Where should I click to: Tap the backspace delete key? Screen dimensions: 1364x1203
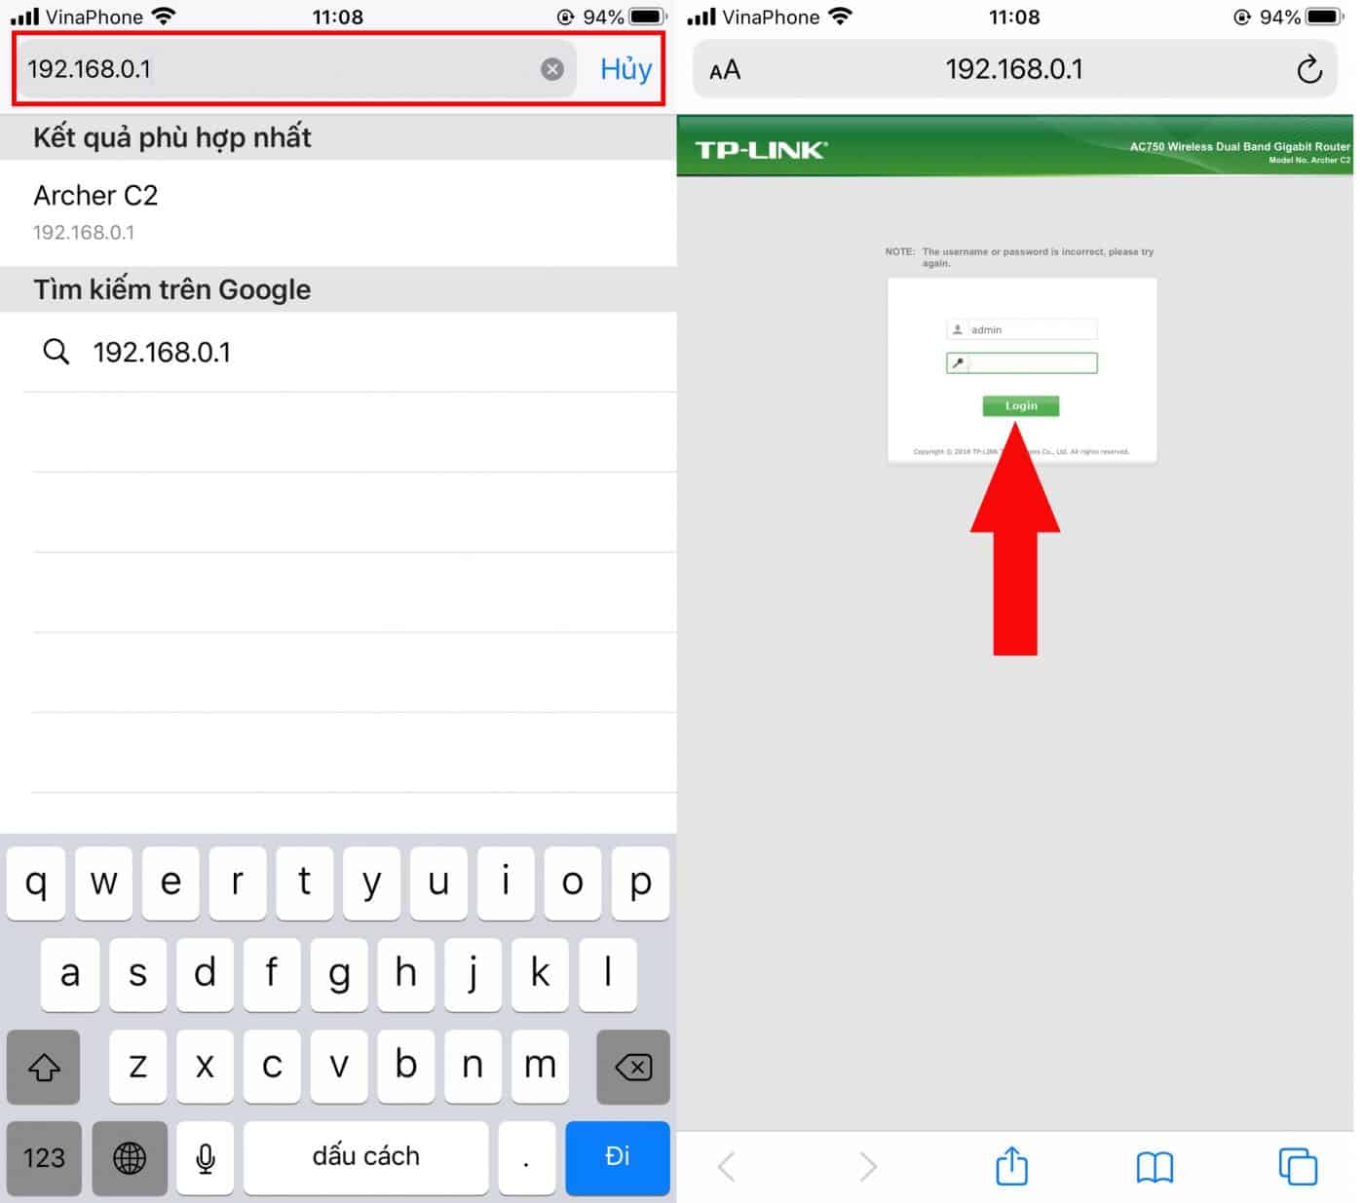pyautogui.click(x=632, y=1068)
